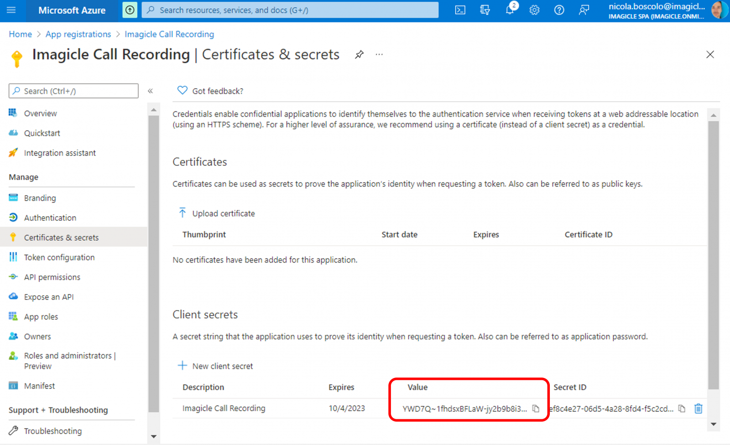The width and height of the screenshot is (730, 445).
Task: Navigate to App registrations breadcrumb link
Action: click(x=78, y=34)
